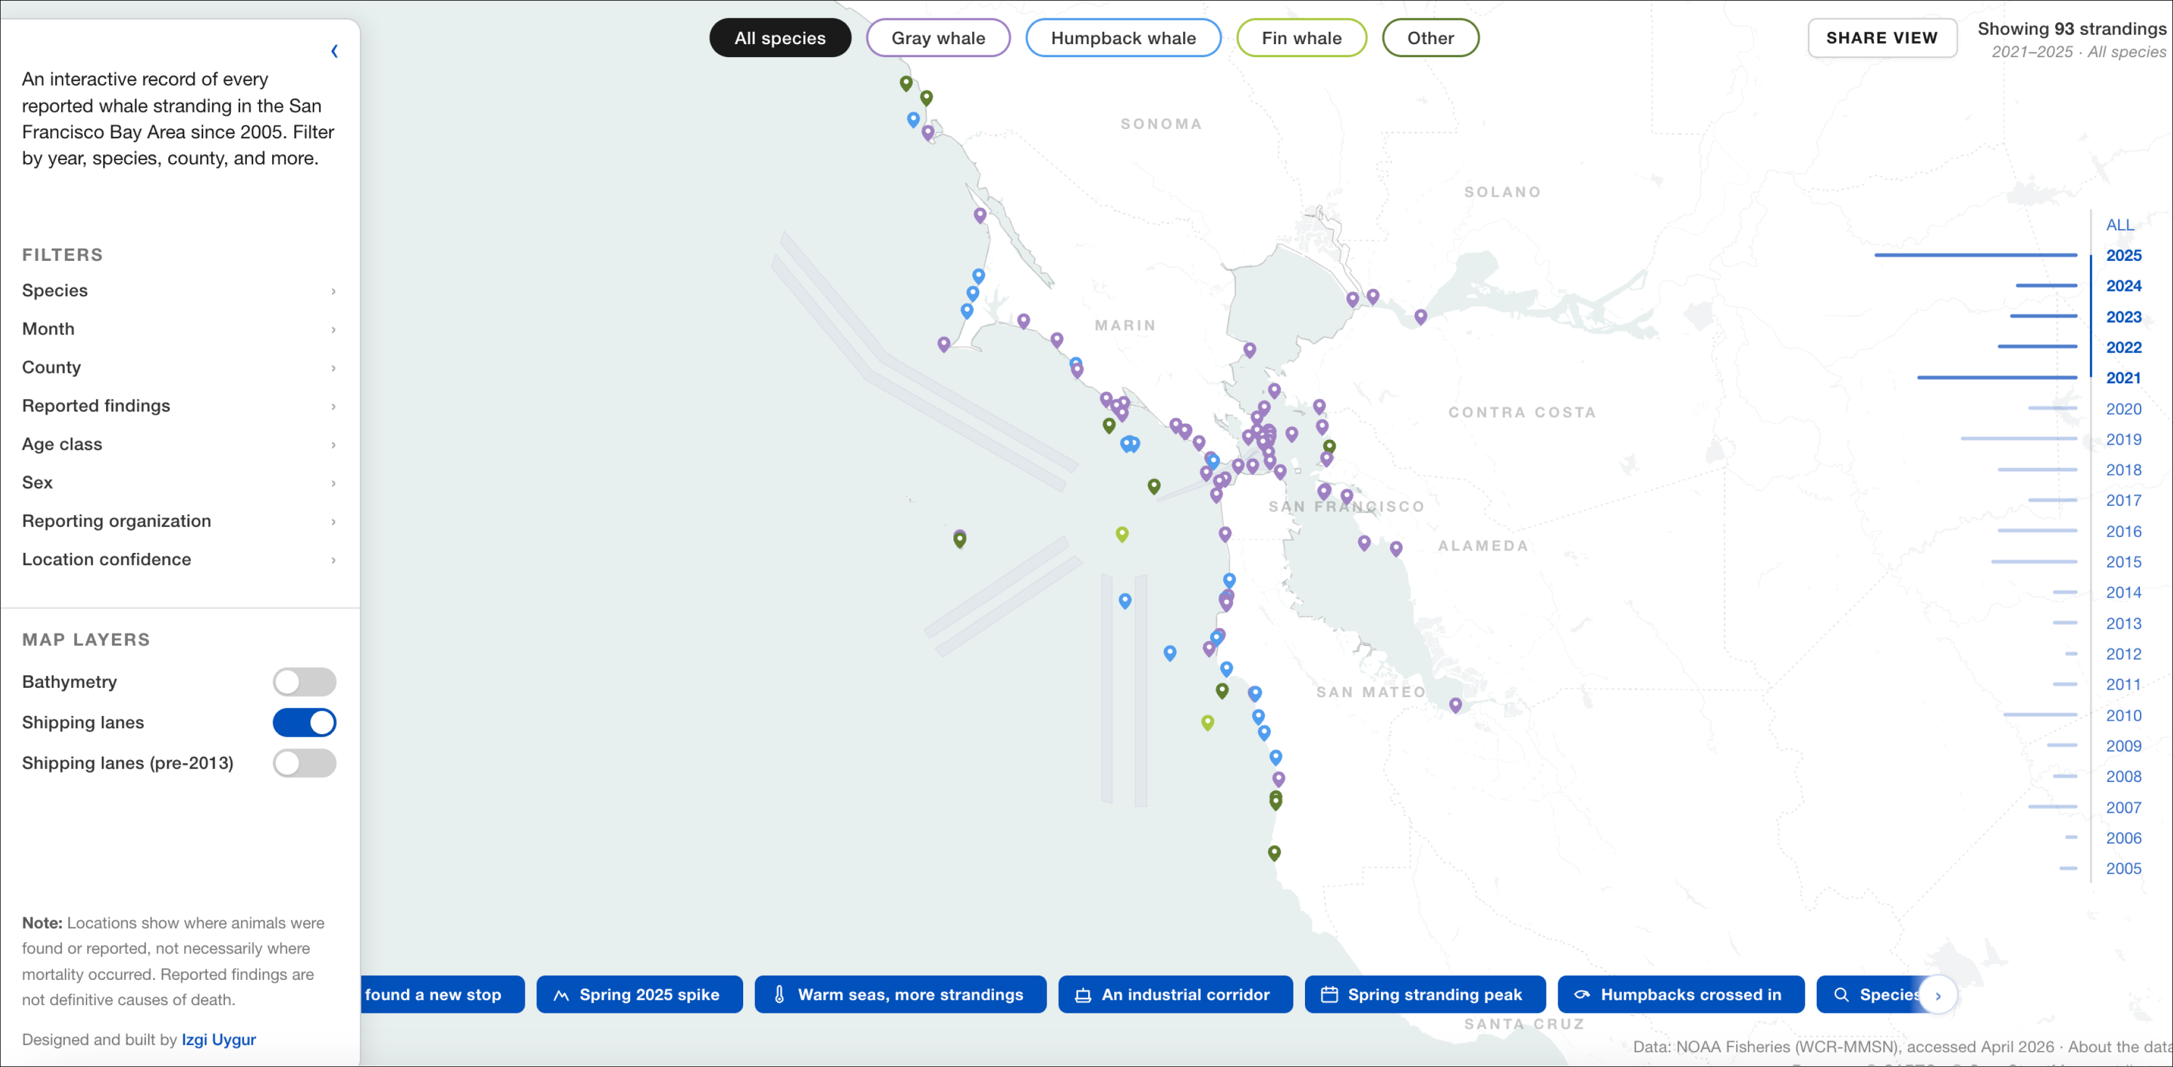Open the County filter

[x=179, y=367]
